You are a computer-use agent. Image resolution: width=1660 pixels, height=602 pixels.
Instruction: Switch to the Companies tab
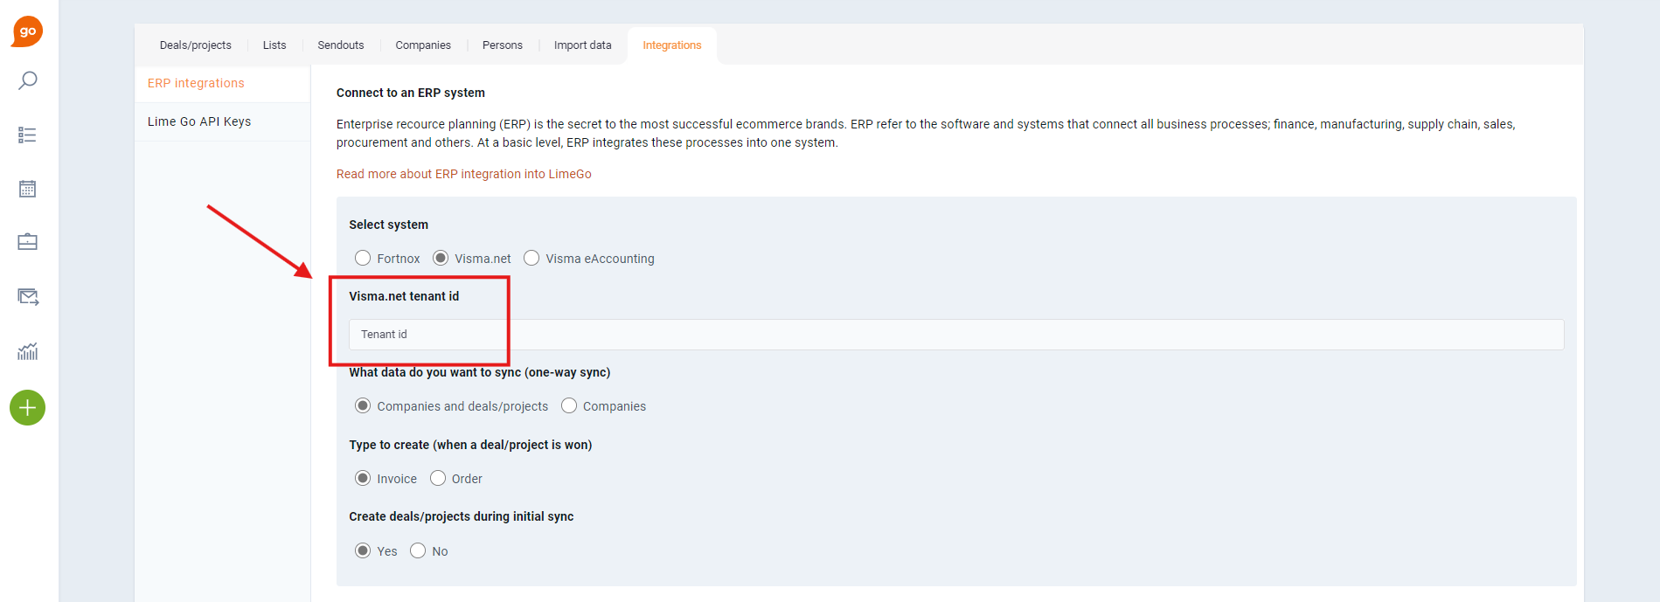click(x=423, y=45)
